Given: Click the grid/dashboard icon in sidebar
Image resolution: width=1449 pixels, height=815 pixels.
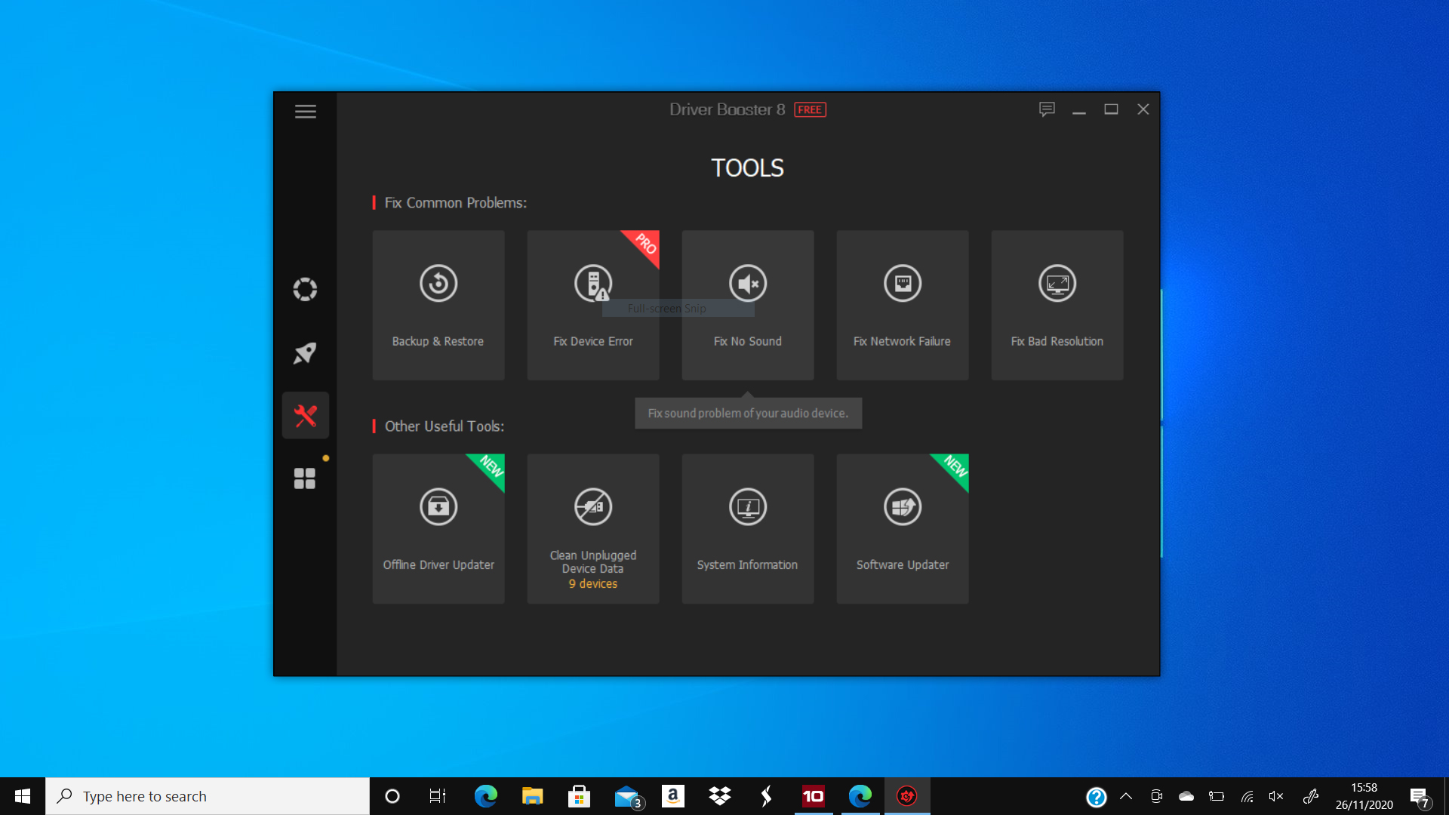Looking at the screenshot, I should [306, 478].
